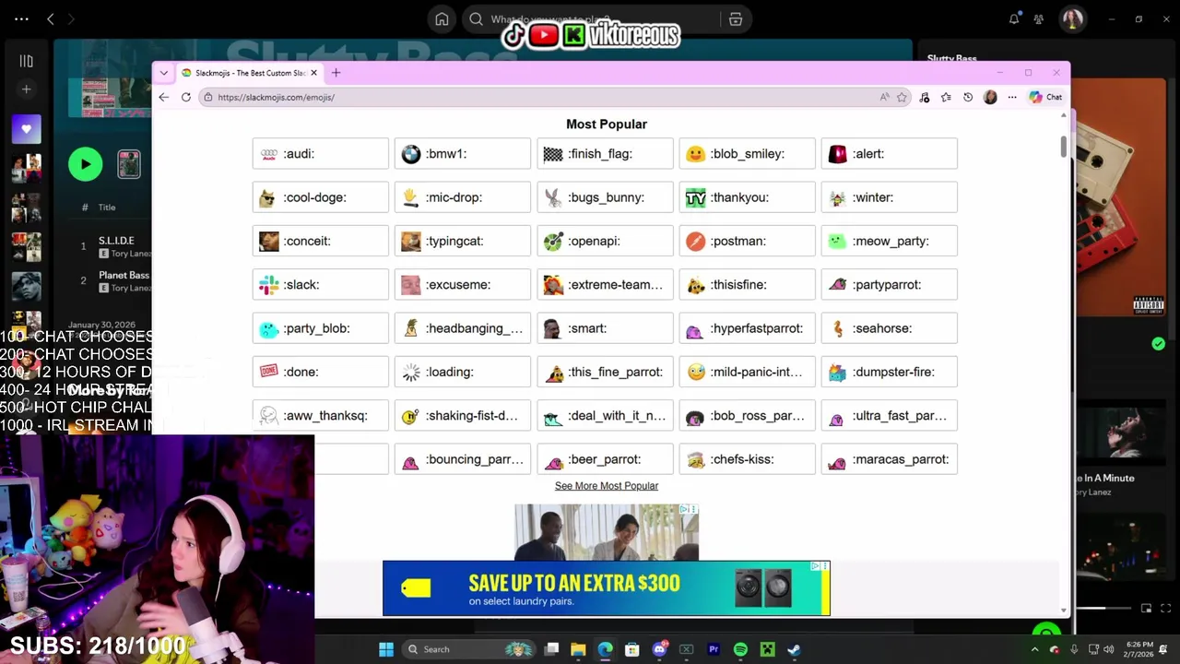The width and height of the screenshot is (1180, 664).
Task: Open the Edge profile avatar
Action: [990, 97]
